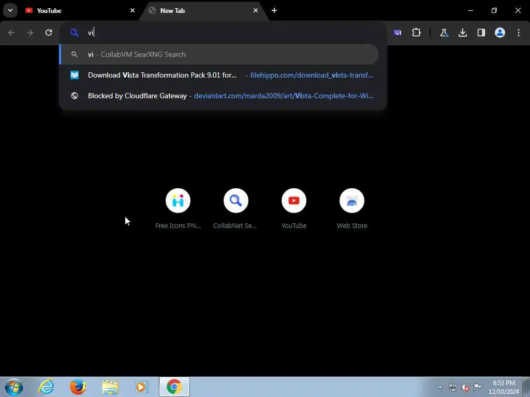Open Blocked by Cloudflare Gateway suggestion

coord(219,96)
